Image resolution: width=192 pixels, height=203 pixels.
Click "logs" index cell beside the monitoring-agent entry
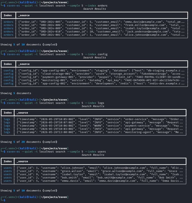(7, 132)
